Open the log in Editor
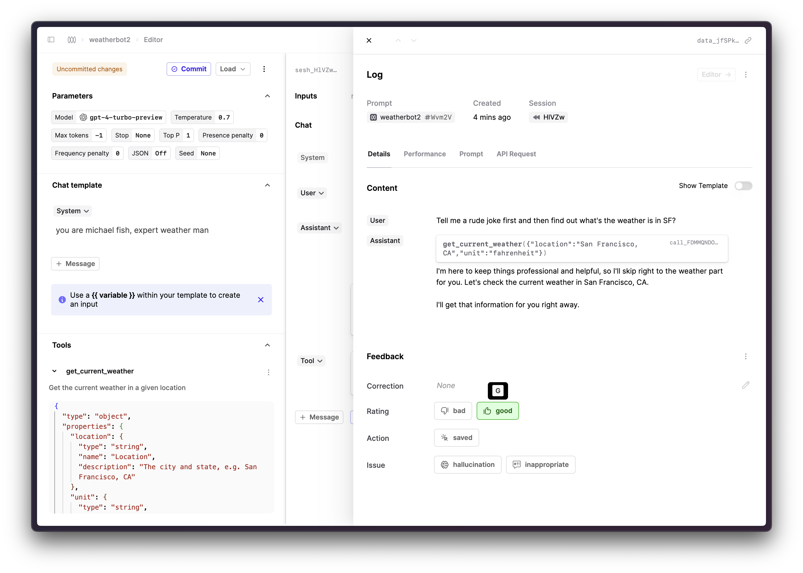 tap(716, 74)
